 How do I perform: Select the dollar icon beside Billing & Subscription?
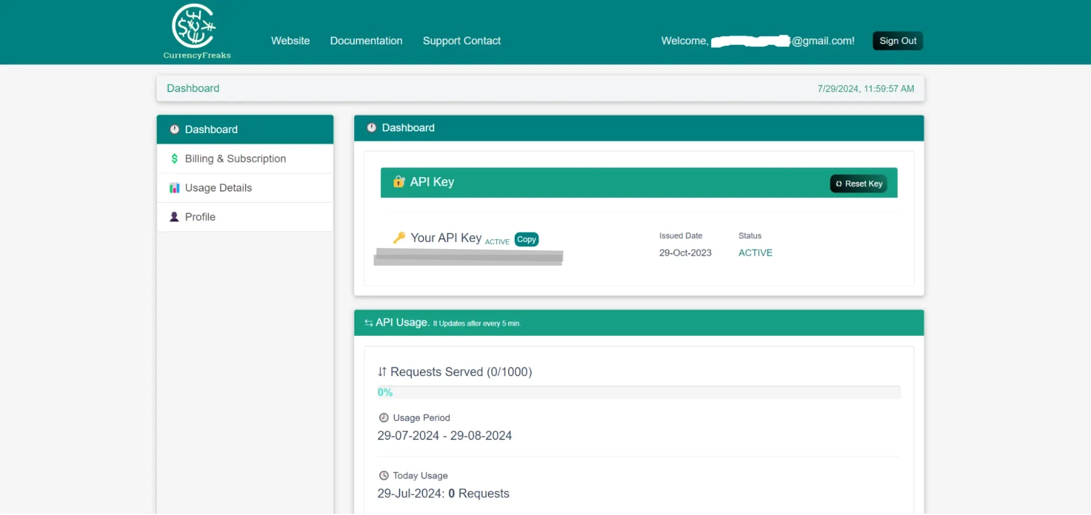(175, 159)
